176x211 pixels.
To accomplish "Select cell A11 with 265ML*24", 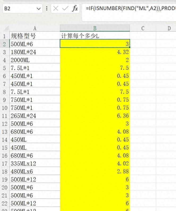I will pos(35,116).
